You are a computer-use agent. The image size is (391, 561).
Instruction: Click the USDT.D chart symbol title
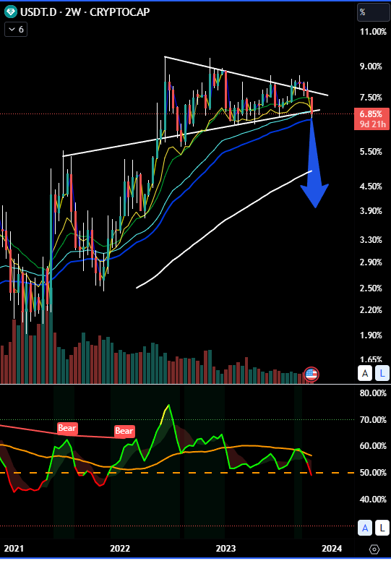coord(85,12)
